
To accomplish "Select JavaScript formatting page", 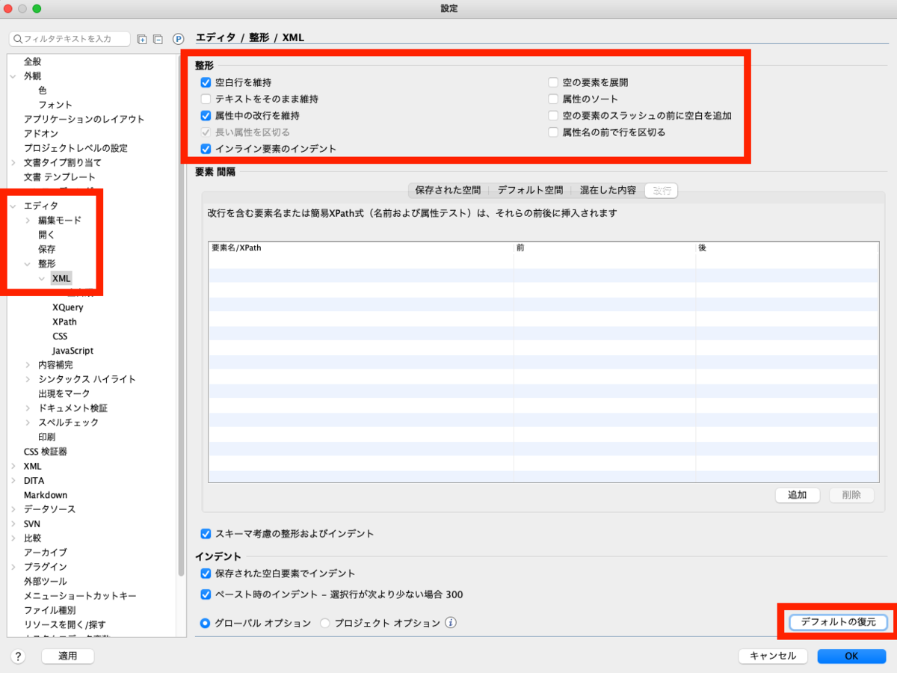I will click(73, 351).
